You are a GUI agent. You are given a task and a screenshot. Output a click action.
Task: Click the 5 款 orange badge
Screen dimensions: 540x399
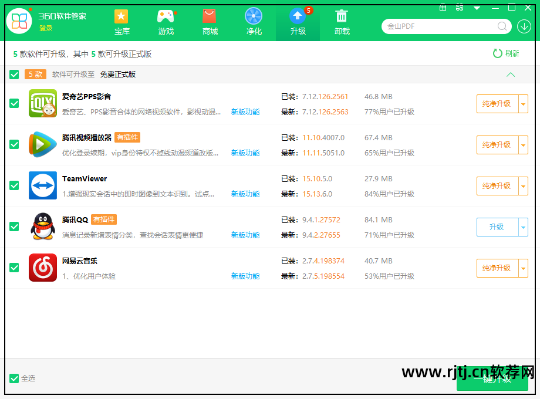pyautogui.click(x=35, y=75)
